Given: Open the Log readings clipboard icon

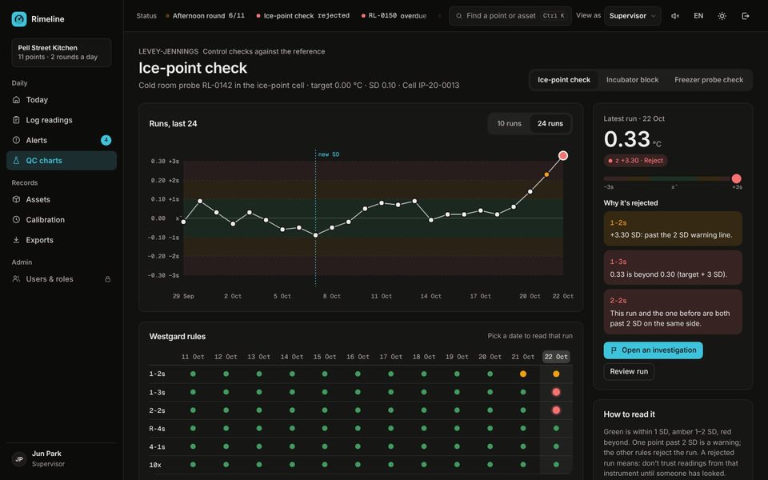Looking at the screenshot, I should tap(16, 120).
